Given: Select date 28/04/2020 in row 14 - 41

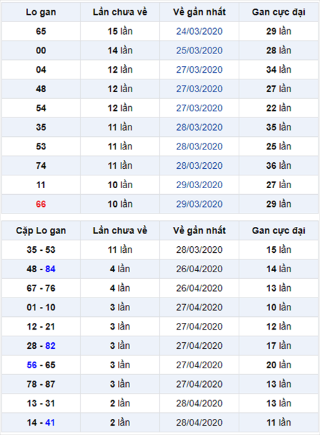Looking at the screenshot, I should coord(199,422).
